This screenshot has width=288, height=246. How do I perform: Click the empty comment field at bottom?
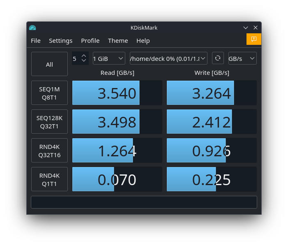pyautogui.click(x=144, y=202)
